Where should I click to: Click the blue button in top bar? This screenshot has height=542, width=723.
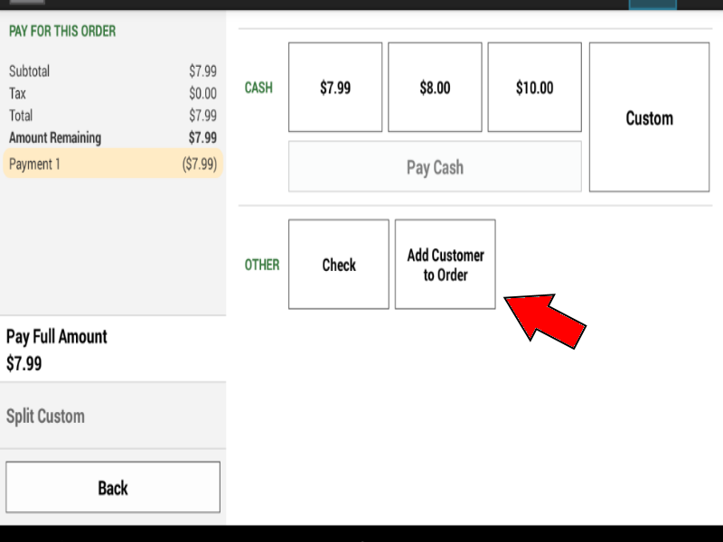[x=653, y=5]
